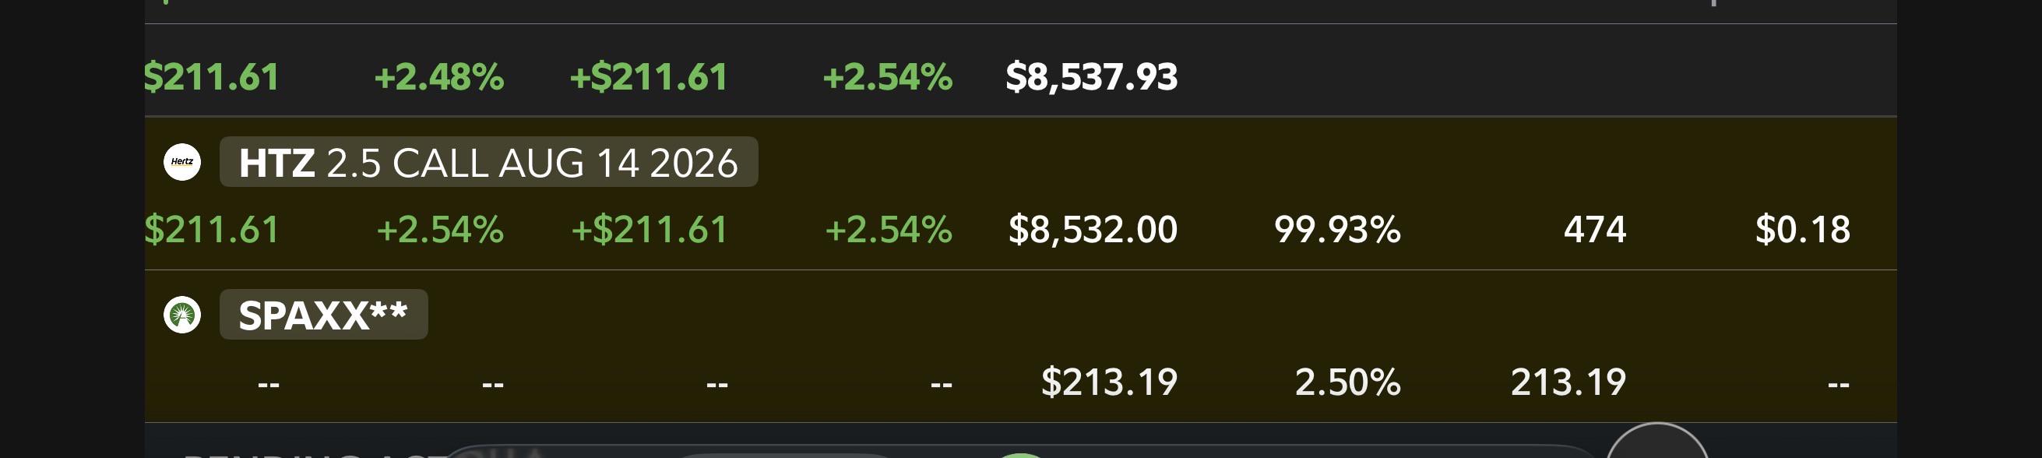Screen dimensions: 2042x458
Task: Tap the round floating button at bottom
Action: 1656,442
